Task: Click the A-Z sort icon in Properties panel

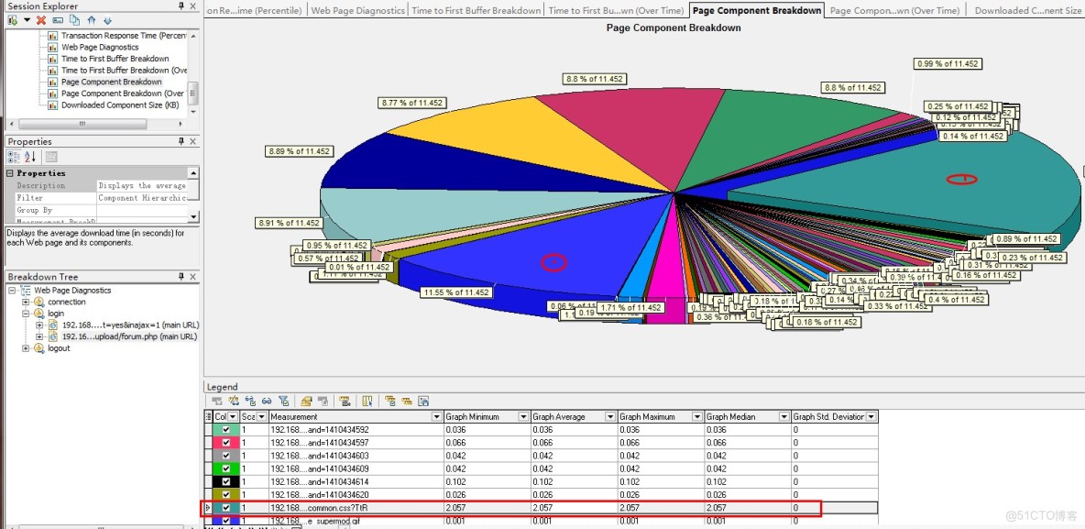Action: 29,157
